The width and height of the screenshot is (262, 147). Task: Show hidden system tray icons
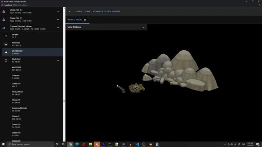point(225,144)
